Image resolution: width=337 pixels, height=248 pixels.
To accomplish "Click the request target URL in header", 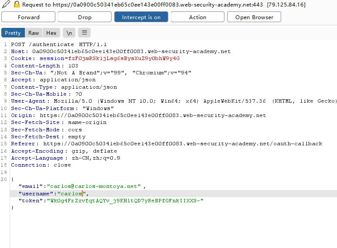I will [158, 4].
